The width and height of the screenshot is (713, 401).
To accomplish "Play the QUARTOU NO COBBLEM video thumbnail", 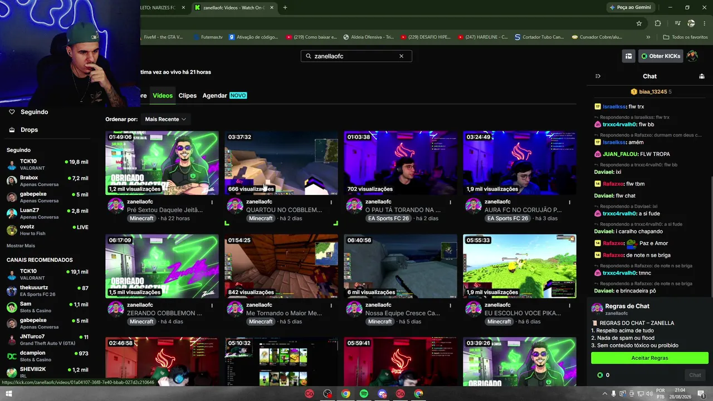I will [x=281, y=163].
